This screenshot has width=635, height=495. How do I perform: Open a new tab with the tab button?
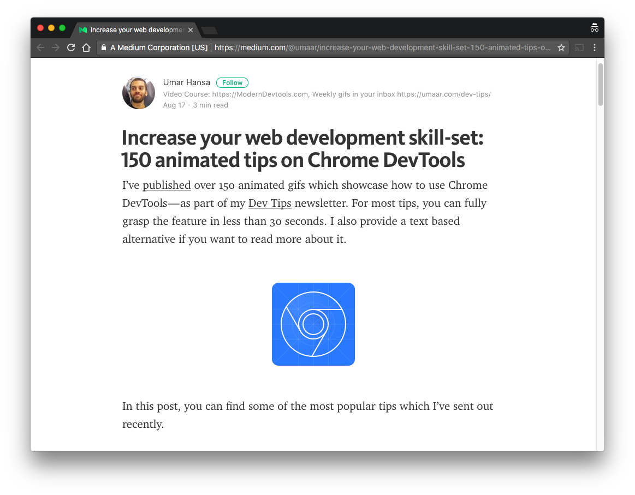click(209, 31)
